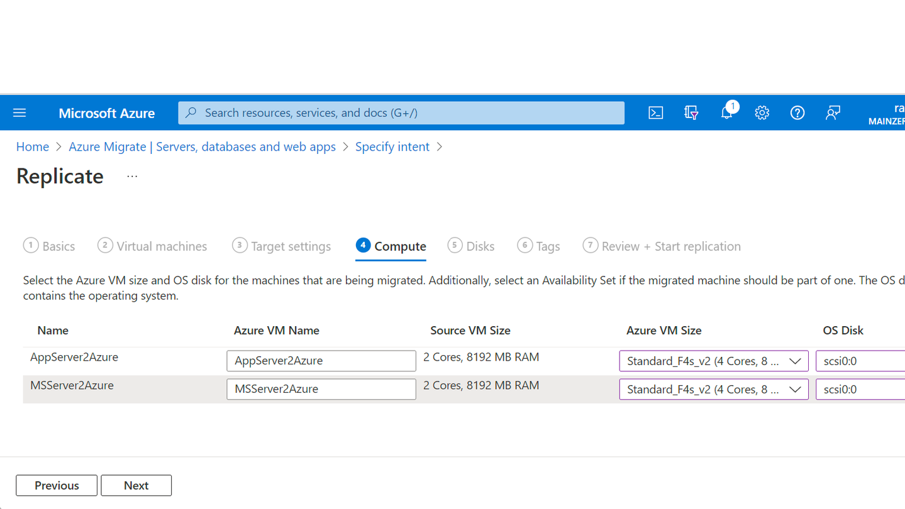Image resolution: width=905 pixels, height=509 pixels.
Task: Go to the Home breadcrumb
Action: tap(33, 146)
